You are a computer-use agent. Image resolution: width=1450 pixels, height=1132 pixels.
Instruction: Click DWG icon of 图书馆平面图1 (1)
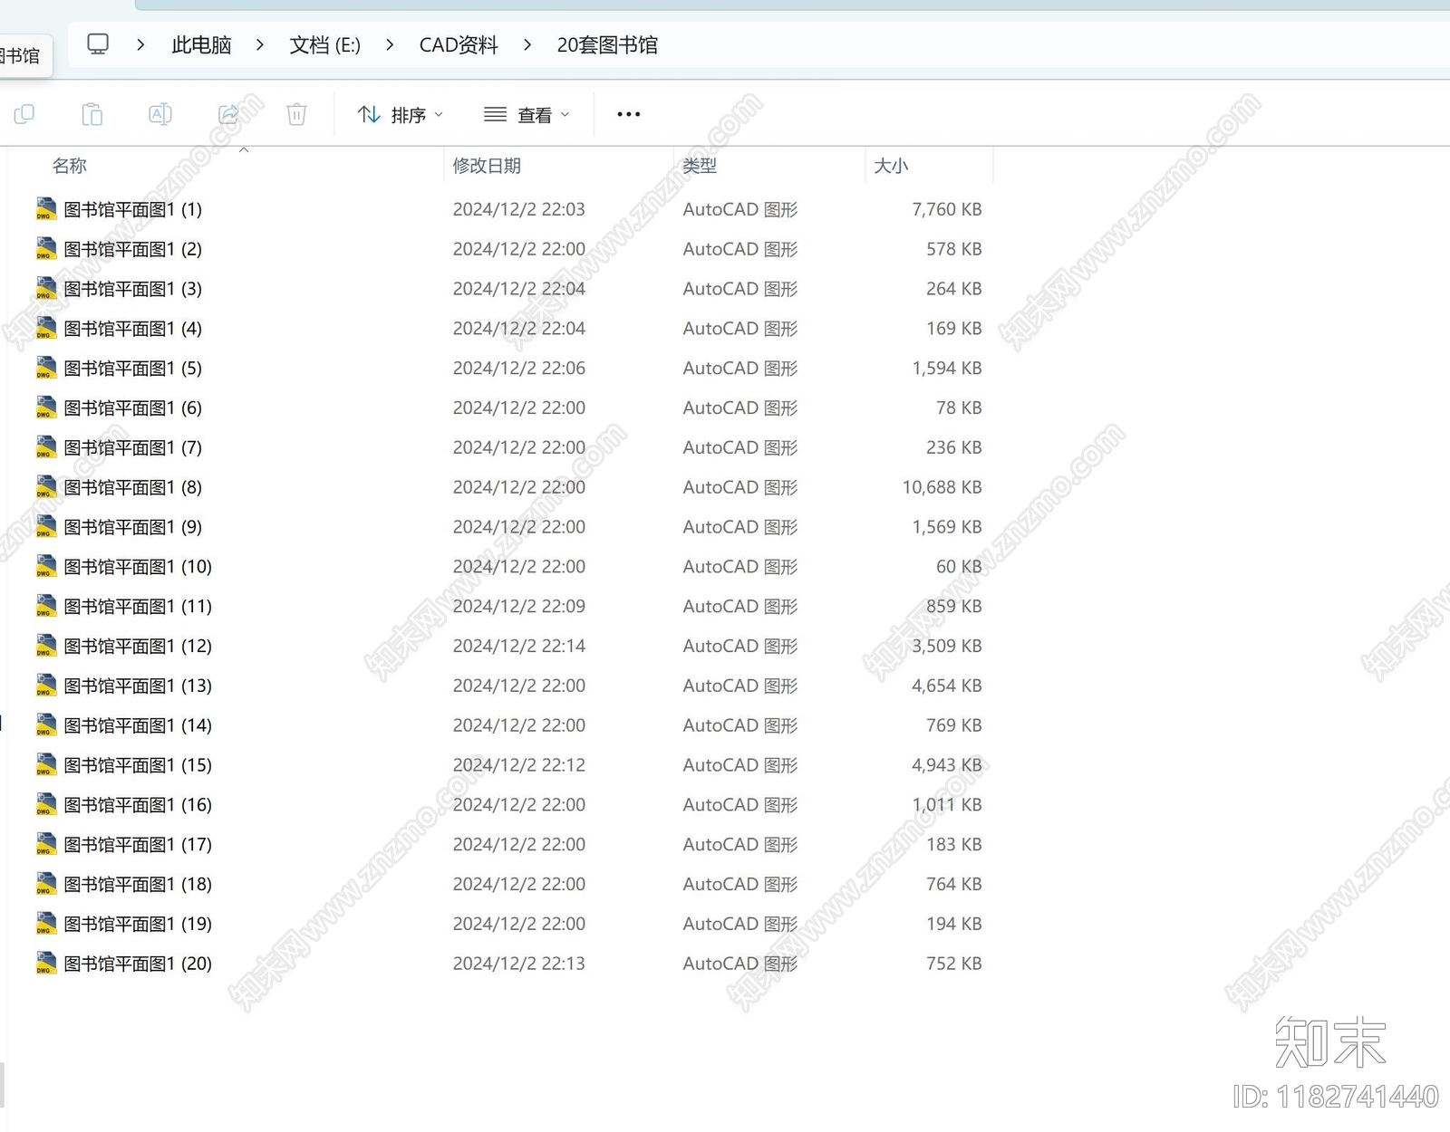coord(46,209)
